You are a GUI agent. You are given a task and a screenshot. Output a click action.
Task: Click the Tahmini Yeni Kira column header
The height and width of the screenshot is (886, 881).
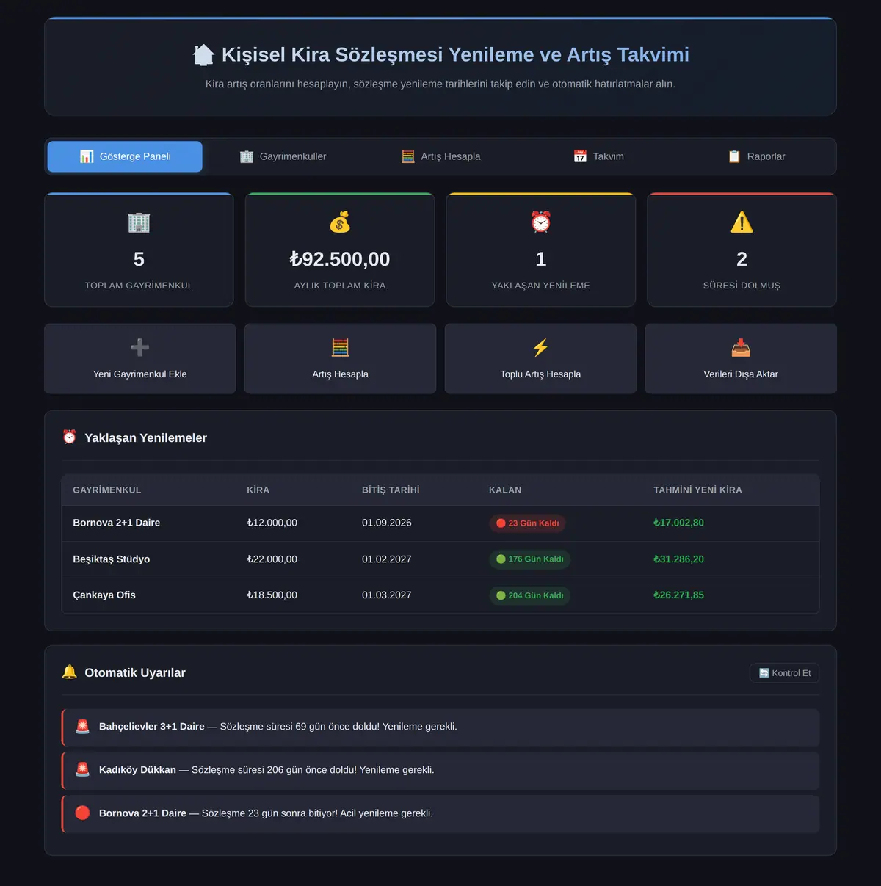697,490
